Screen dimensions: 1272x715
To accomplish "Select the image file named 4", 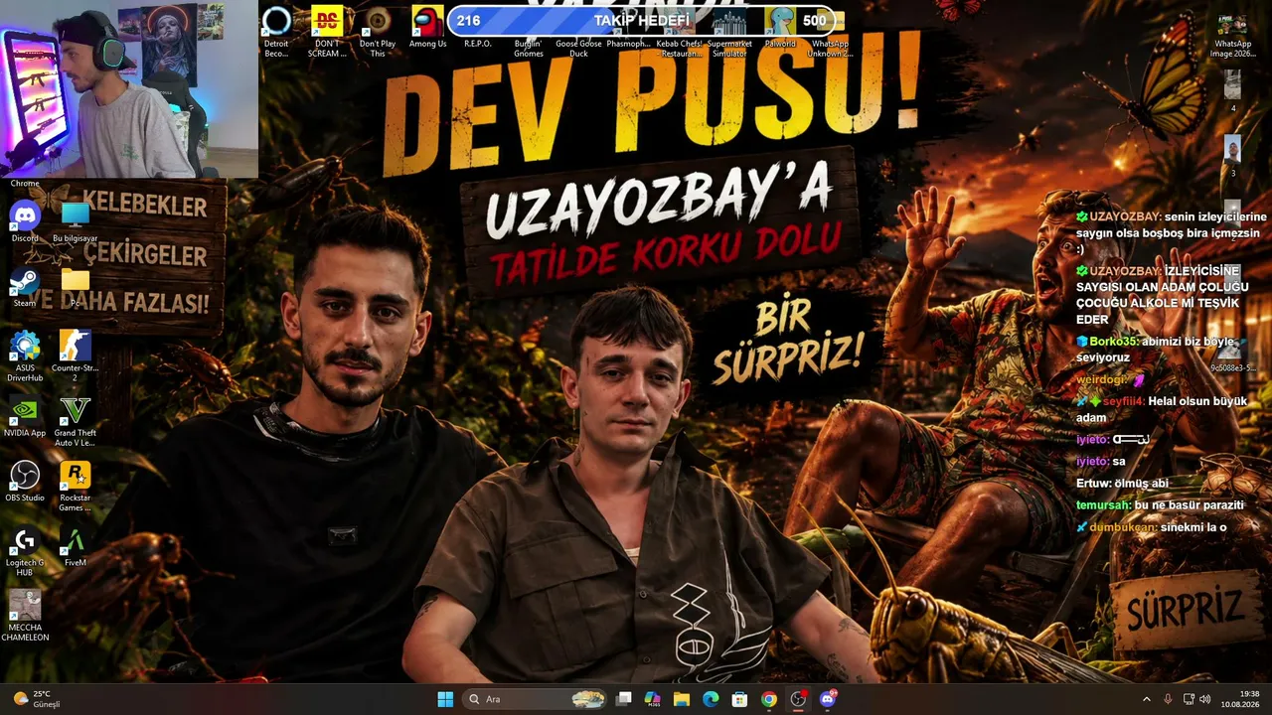I will click(x=1232, y=91).
